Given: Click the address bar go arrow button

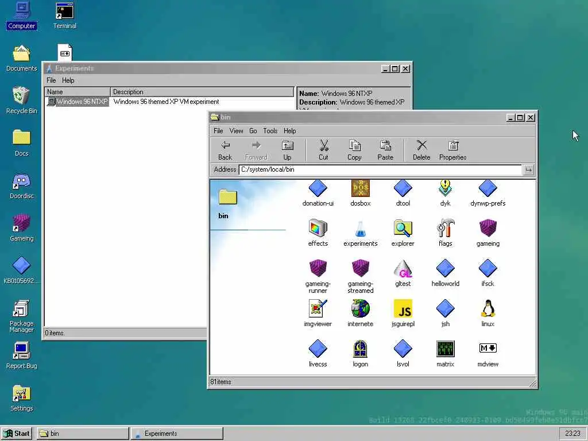Looking at the screenshot, I should tap(528, 170).
